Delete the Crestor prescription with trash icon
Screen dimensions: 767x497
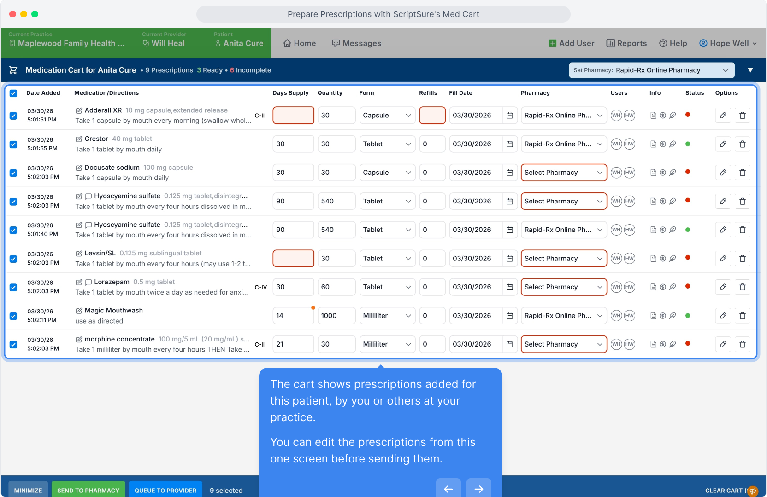[743, 144]
